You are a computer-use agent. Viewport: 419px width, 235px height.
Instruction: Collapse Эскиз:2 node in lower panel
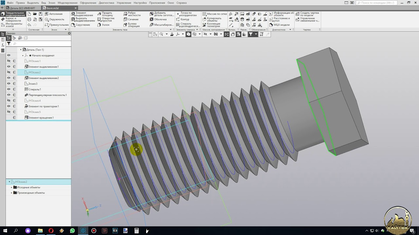click(x=9, y=181)
